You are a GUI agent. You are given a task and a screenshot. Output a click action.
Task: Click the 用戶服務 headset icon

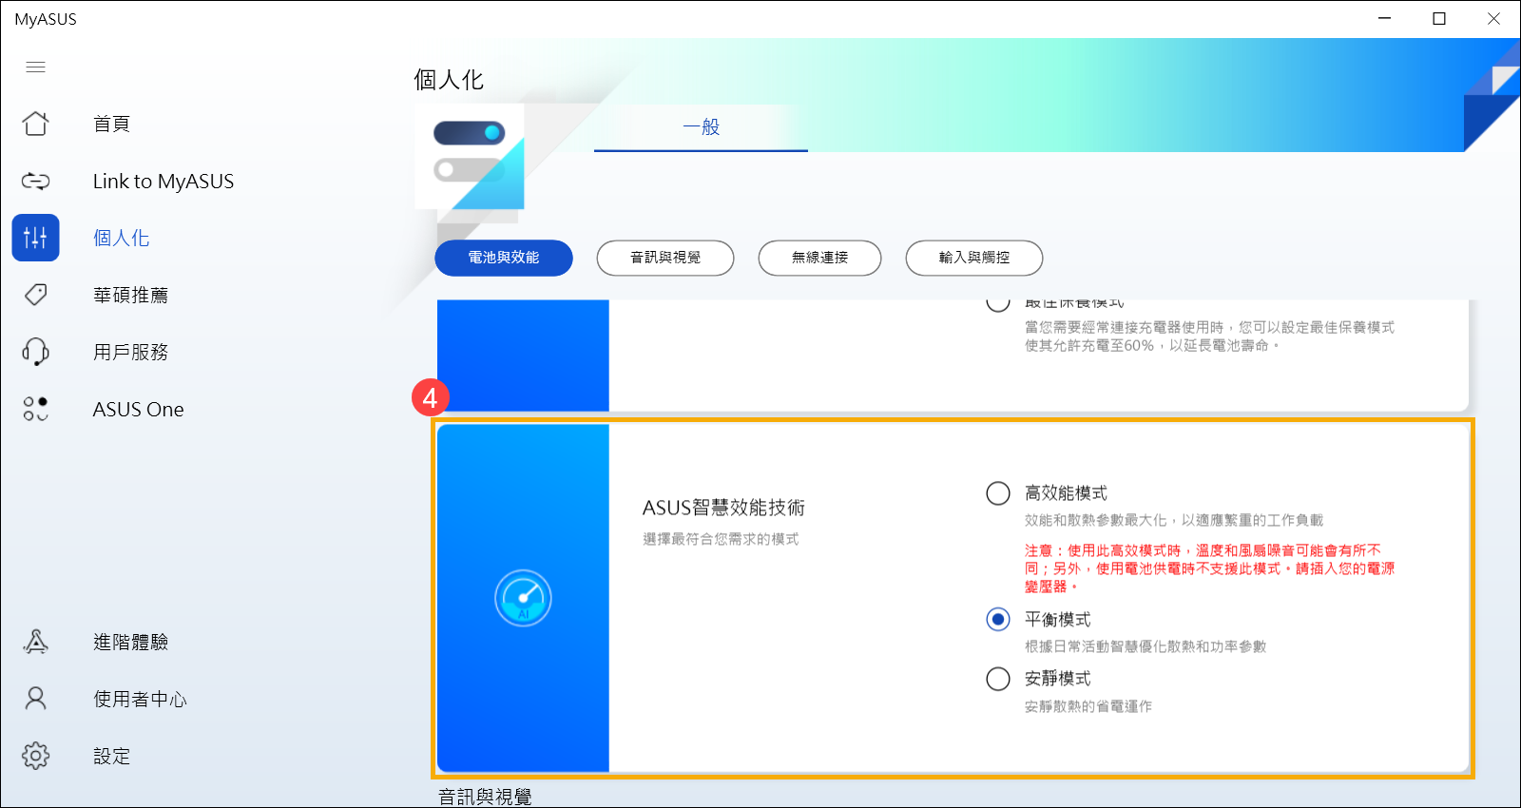pyautogui.click(x=35, y=352)
